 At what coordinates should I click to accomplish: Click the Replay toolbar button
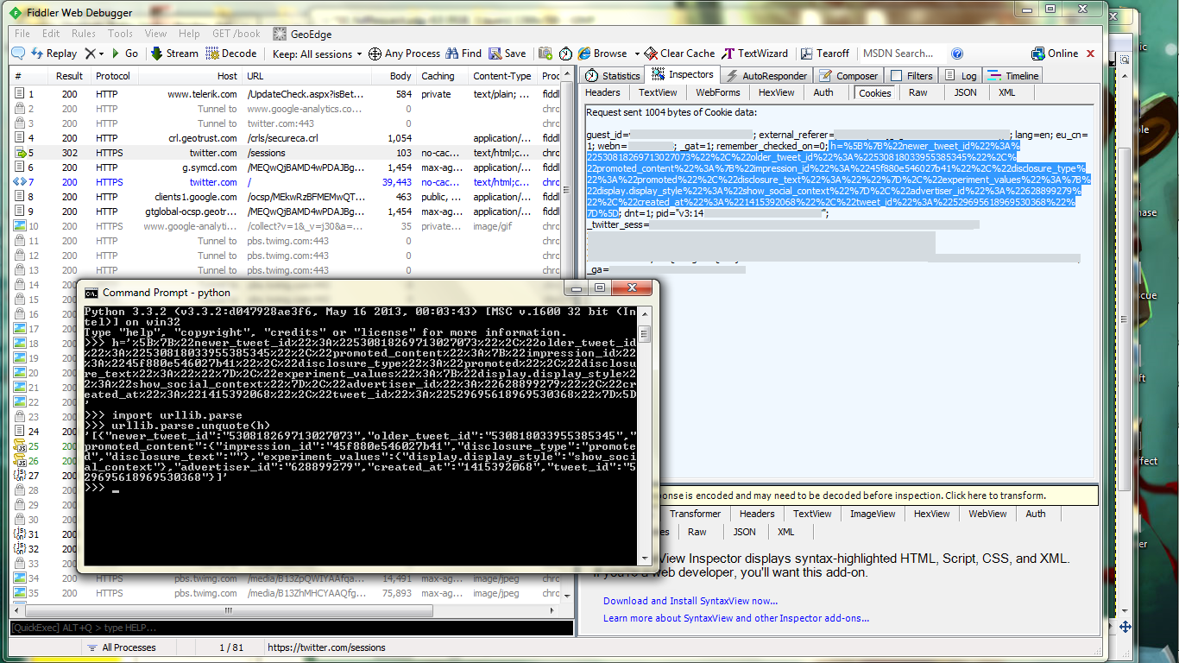(x=54, y=54)
